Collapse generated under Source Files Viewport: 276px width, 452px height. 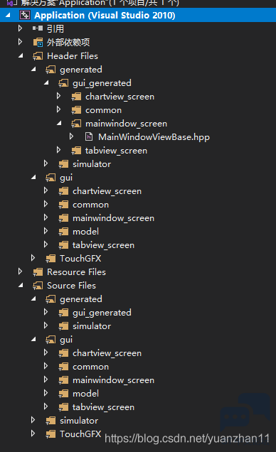pos(33,298)
